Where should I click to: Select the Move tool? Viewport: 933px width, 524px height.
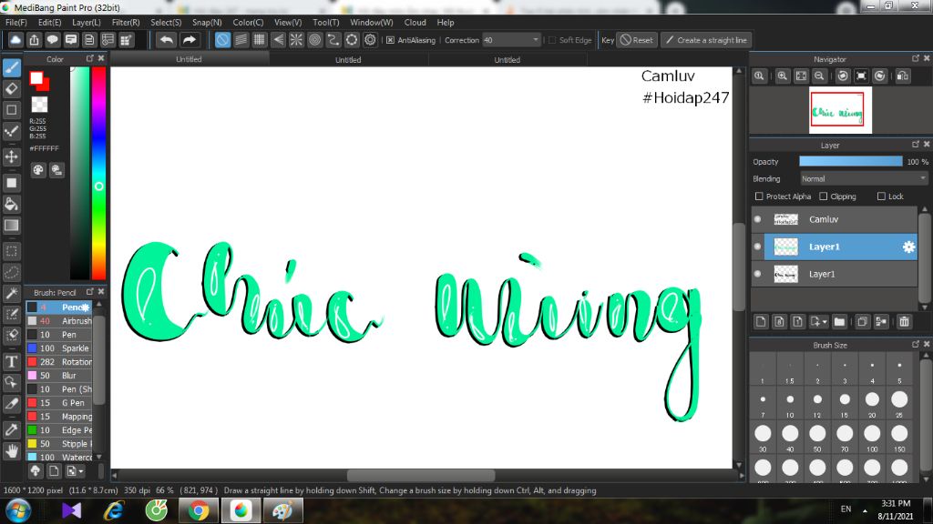11,156
